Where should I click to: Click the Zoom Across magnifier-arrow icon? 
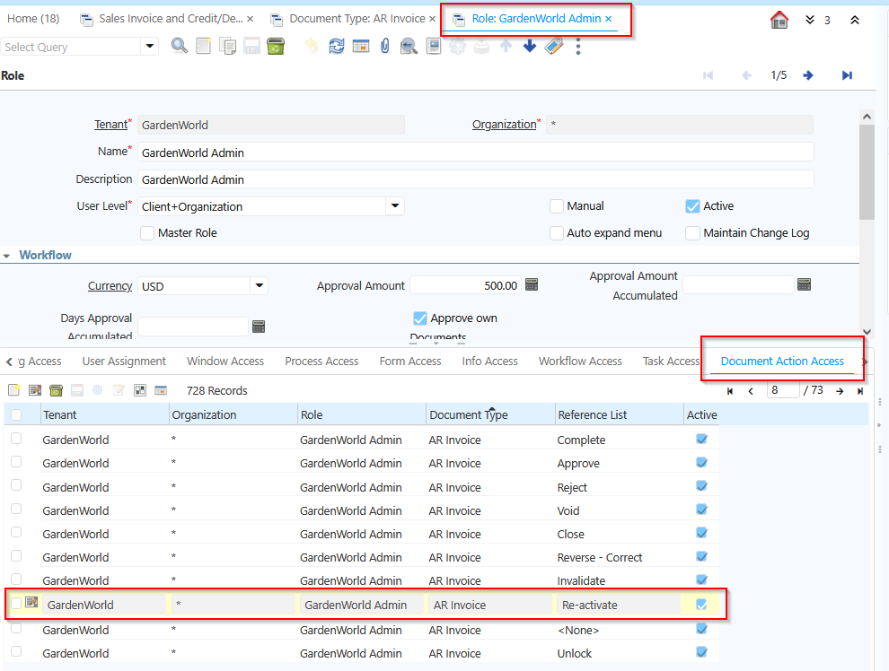coord(409,45)
